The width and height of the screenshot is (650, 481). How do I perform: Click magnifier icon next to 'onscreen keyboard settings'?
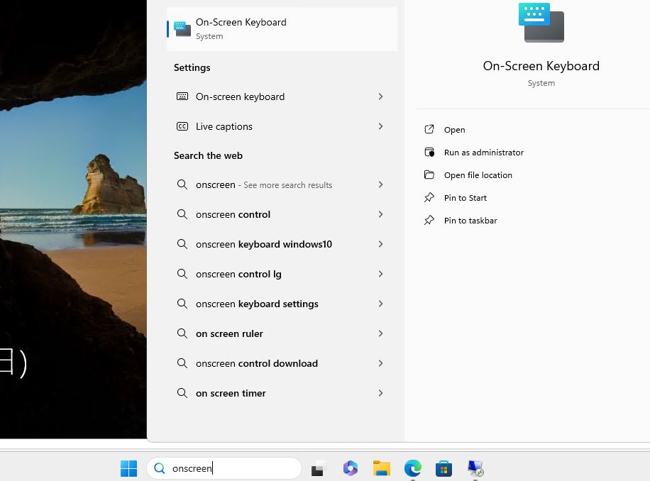tap(182, 304)
